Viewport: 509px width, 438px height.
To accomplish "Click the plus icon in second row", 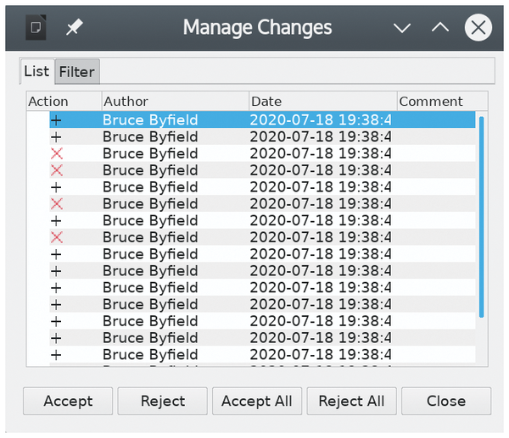I will [x=57, y=136].
